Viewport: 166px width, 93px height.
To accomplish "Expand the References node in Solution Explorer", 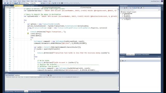I will click(x=122, y=17).
